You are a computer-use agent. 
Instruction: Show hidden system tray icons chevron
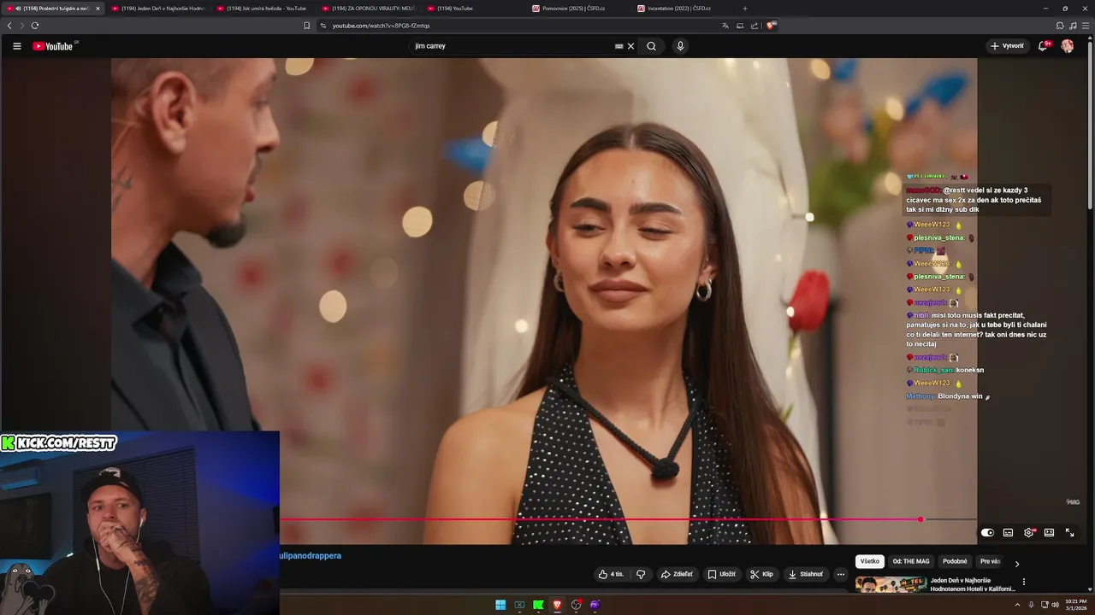coord(1018,605)
